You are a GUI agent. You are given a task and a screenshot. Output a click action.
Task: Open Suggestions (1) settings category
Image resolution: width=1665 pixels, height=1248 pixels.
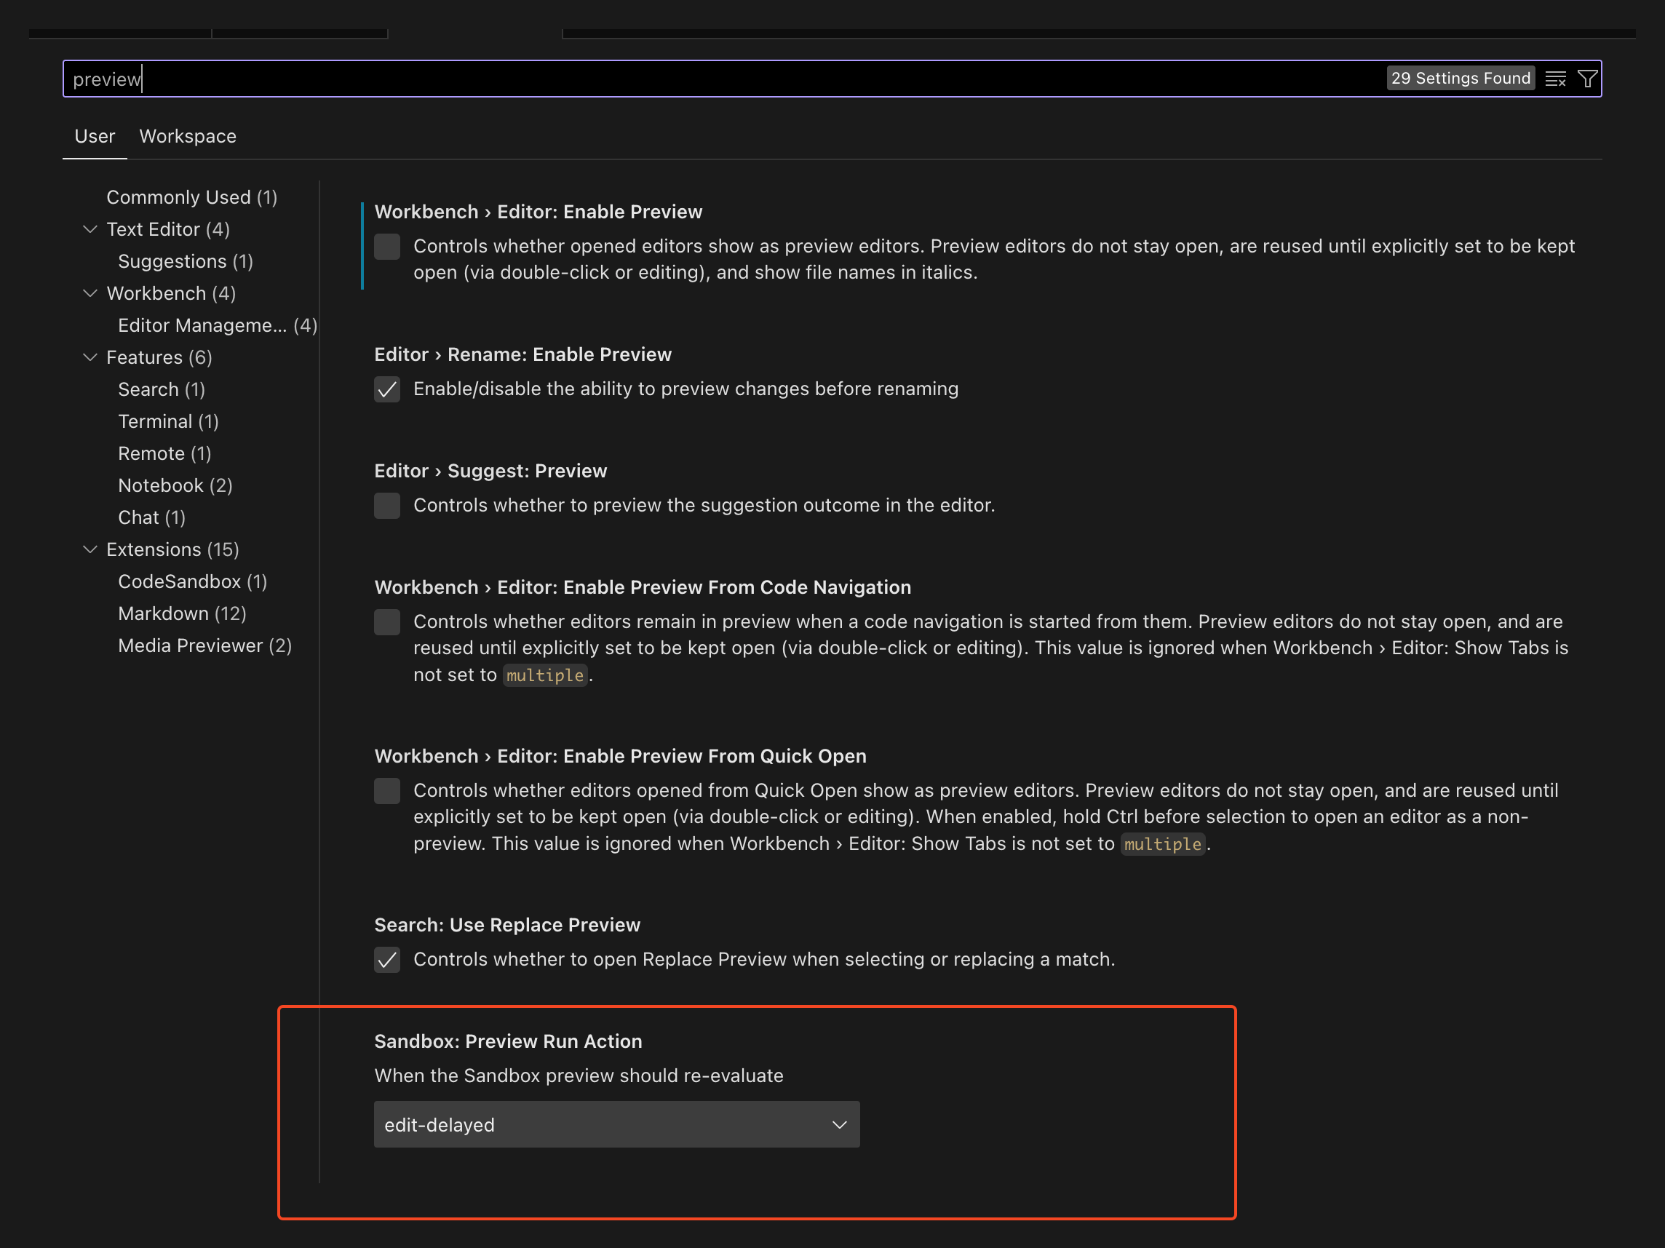click(x=185, y=261)
